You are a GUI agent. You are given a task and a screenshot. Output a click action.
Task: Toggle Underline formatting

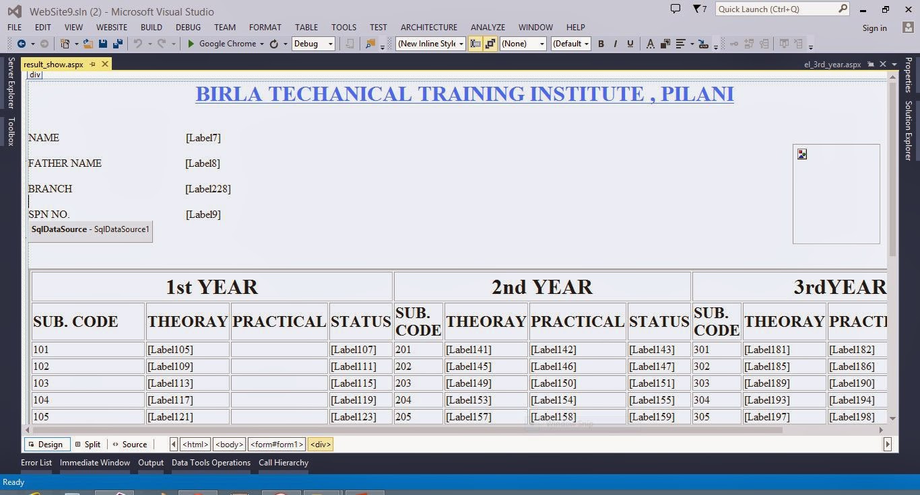630,44
